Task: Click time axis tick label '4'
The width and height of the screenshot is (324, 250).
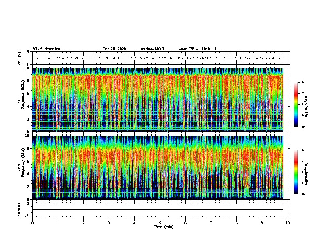Action: (135, 223)
